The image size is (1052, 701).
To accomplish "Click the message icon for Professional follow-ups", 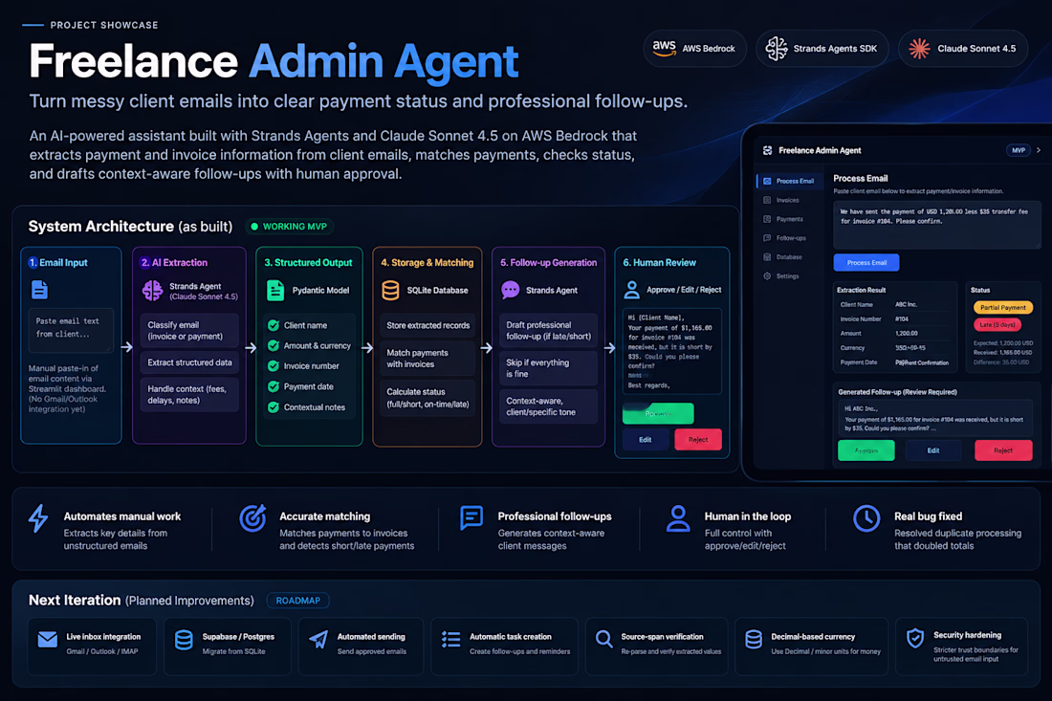I will click(x=471, y=518).
